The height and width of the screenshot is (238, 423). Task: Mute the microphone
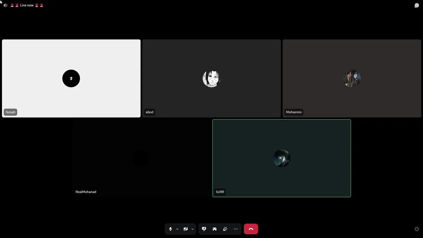171,229
